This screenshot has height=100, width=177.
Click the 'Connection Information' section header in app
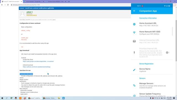point(148,18)
